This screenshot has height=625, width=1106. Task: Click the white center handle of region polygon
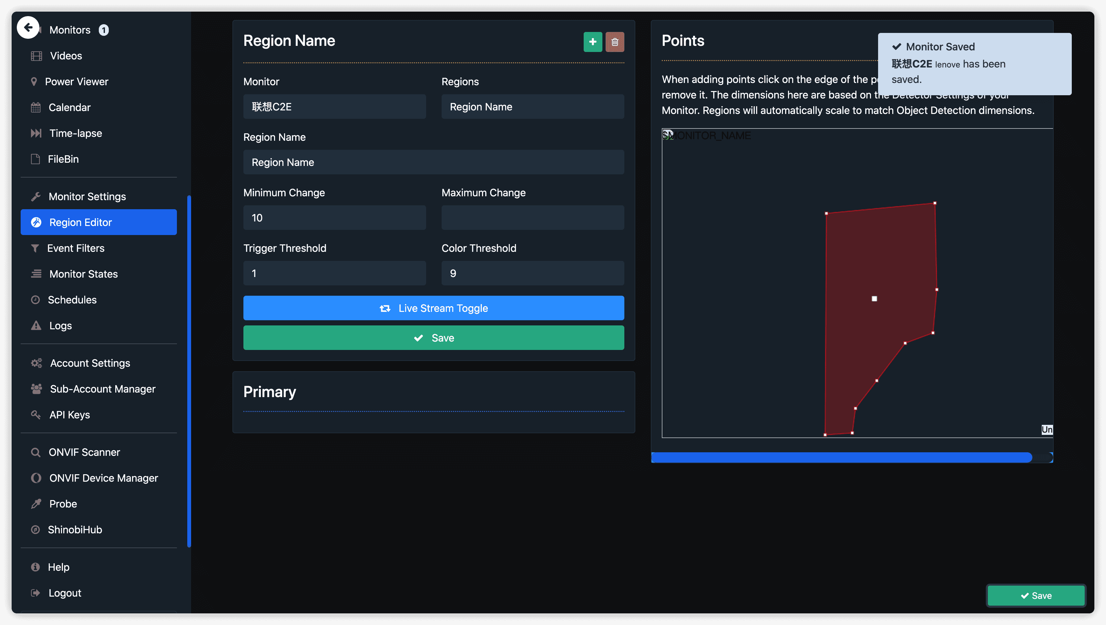874,299
